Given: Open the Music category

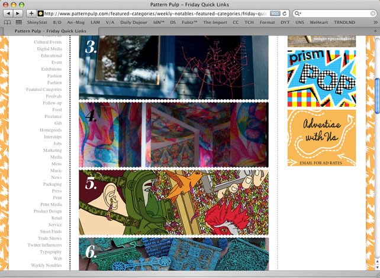Looking at the screenshot, I should pos(56,171).
